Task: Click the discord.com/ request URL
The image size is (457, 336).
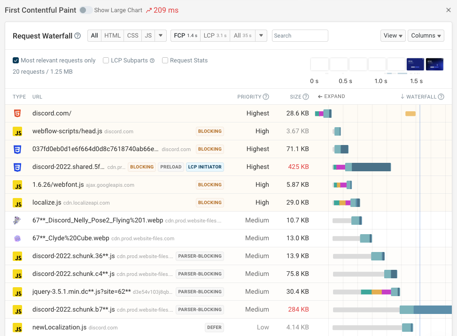Action: pos(52,113)
